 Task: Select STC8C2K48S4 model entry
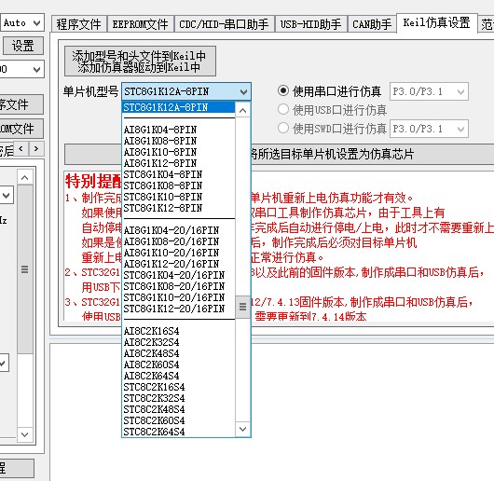(x=178, y=409)
